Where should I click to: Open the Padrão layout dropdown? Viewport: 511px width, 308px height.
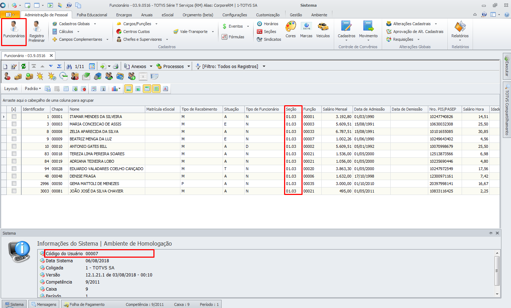pyautogui.click(x=33, y=89)
